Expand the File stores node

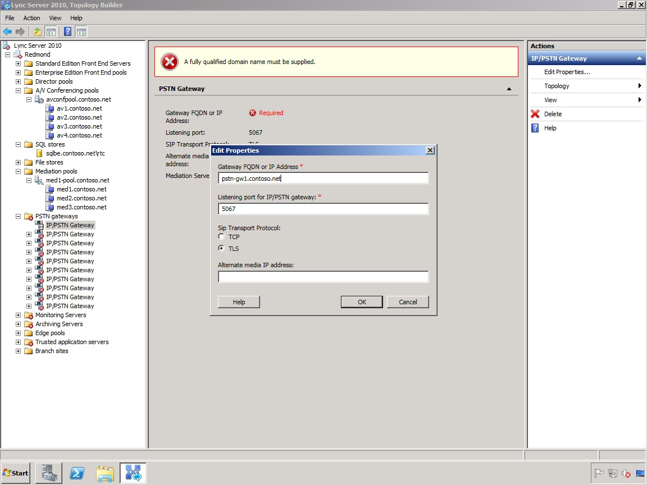(x=18, y=162)
